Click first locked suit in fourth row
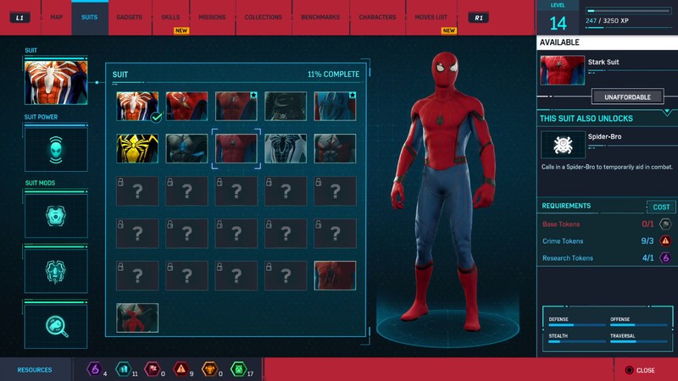 [137, 234]
